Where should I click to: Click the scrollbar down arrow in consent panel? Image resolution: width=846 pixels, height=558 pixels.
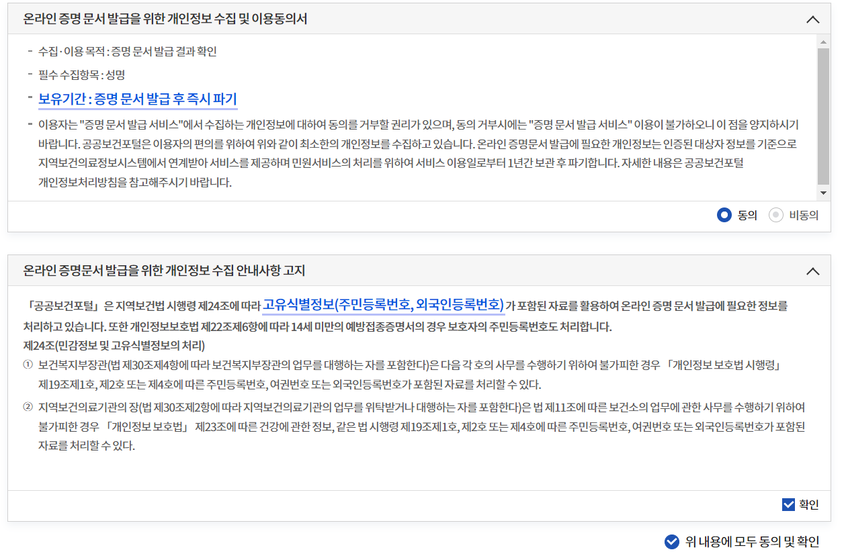click(x=824, y=193)
